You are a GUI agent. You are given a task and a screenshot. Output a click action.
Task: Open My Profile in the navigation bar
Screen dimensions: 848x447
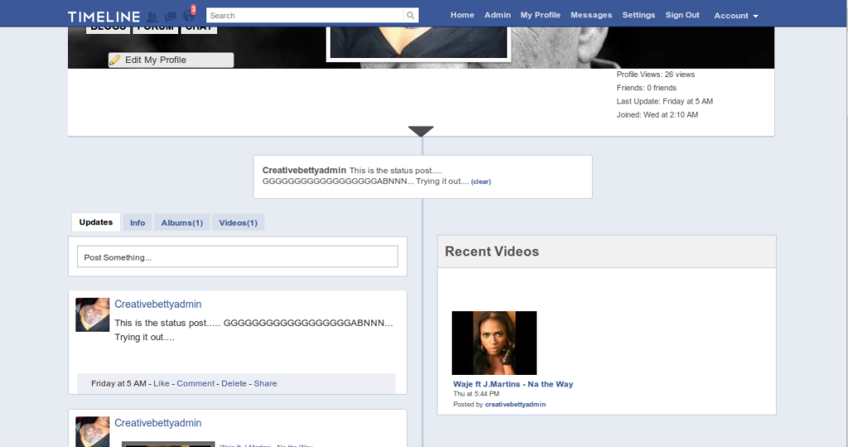click(540, 15)
